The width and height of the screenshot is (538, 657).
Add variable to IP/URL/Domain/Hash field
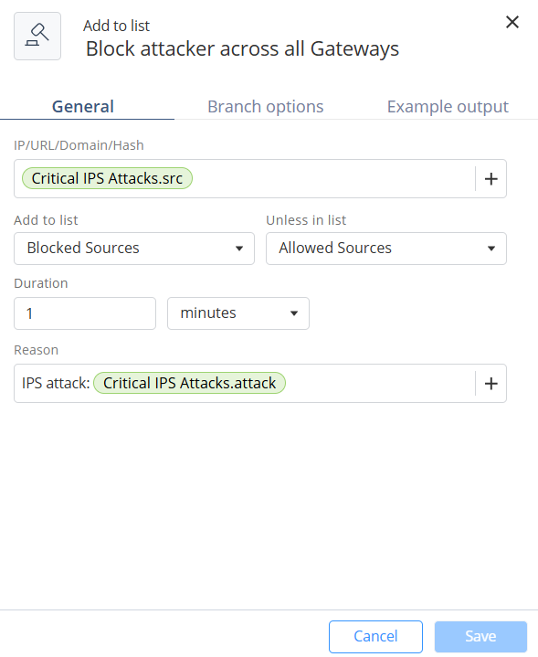click(491, 179)
